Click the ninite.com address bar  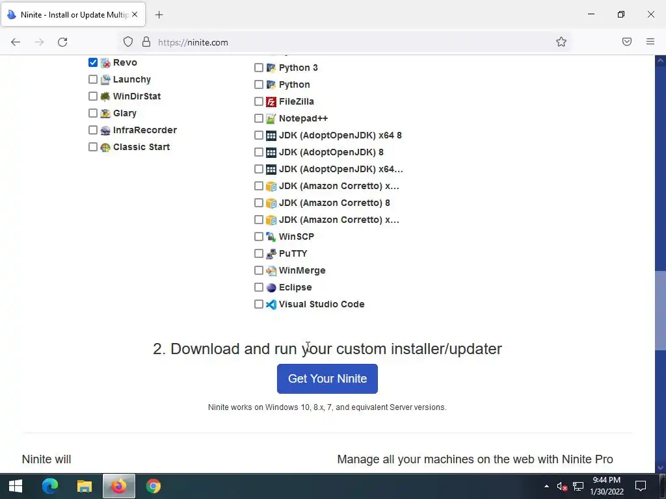pyautogui.click(x=344, y=42)
